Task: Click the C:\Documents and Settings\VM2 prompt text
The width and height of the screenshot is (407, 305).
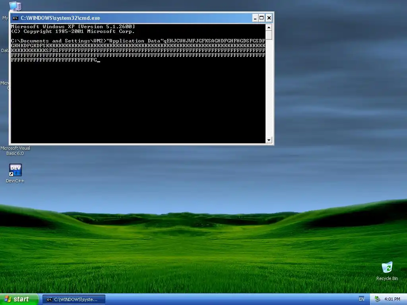Action: [59, 41]
